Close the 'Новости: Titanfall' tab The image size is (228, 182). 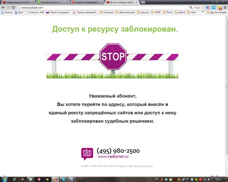(102, 2)
